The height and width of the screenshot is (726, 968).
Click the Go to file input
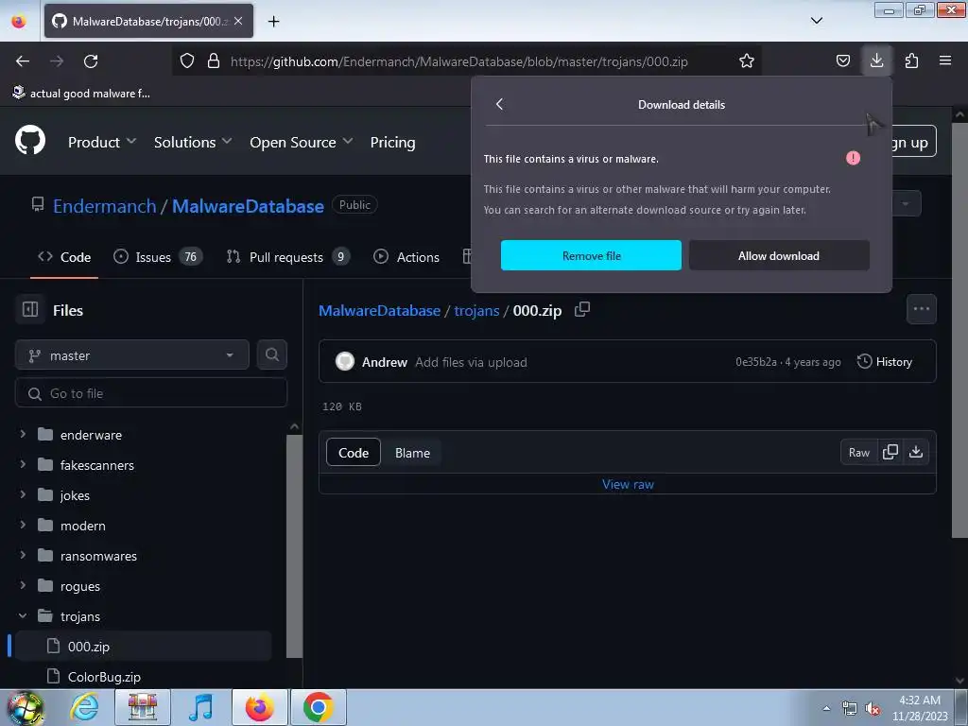151,393
